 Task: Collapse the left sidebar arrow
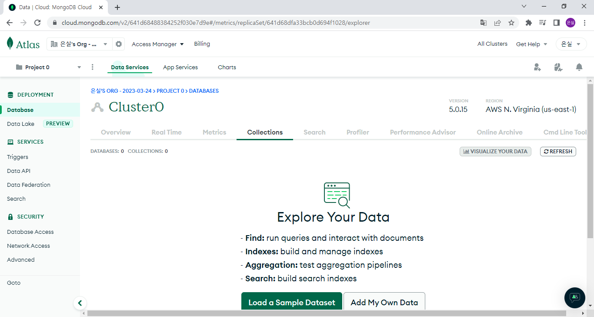click(x=80, y=303)
